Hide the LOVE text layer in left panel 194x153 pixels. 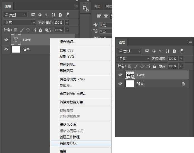(x=6, y=40)
